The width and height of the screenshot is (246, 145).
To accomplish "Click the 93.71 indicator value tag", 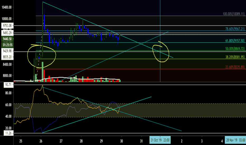I will 8,85.
